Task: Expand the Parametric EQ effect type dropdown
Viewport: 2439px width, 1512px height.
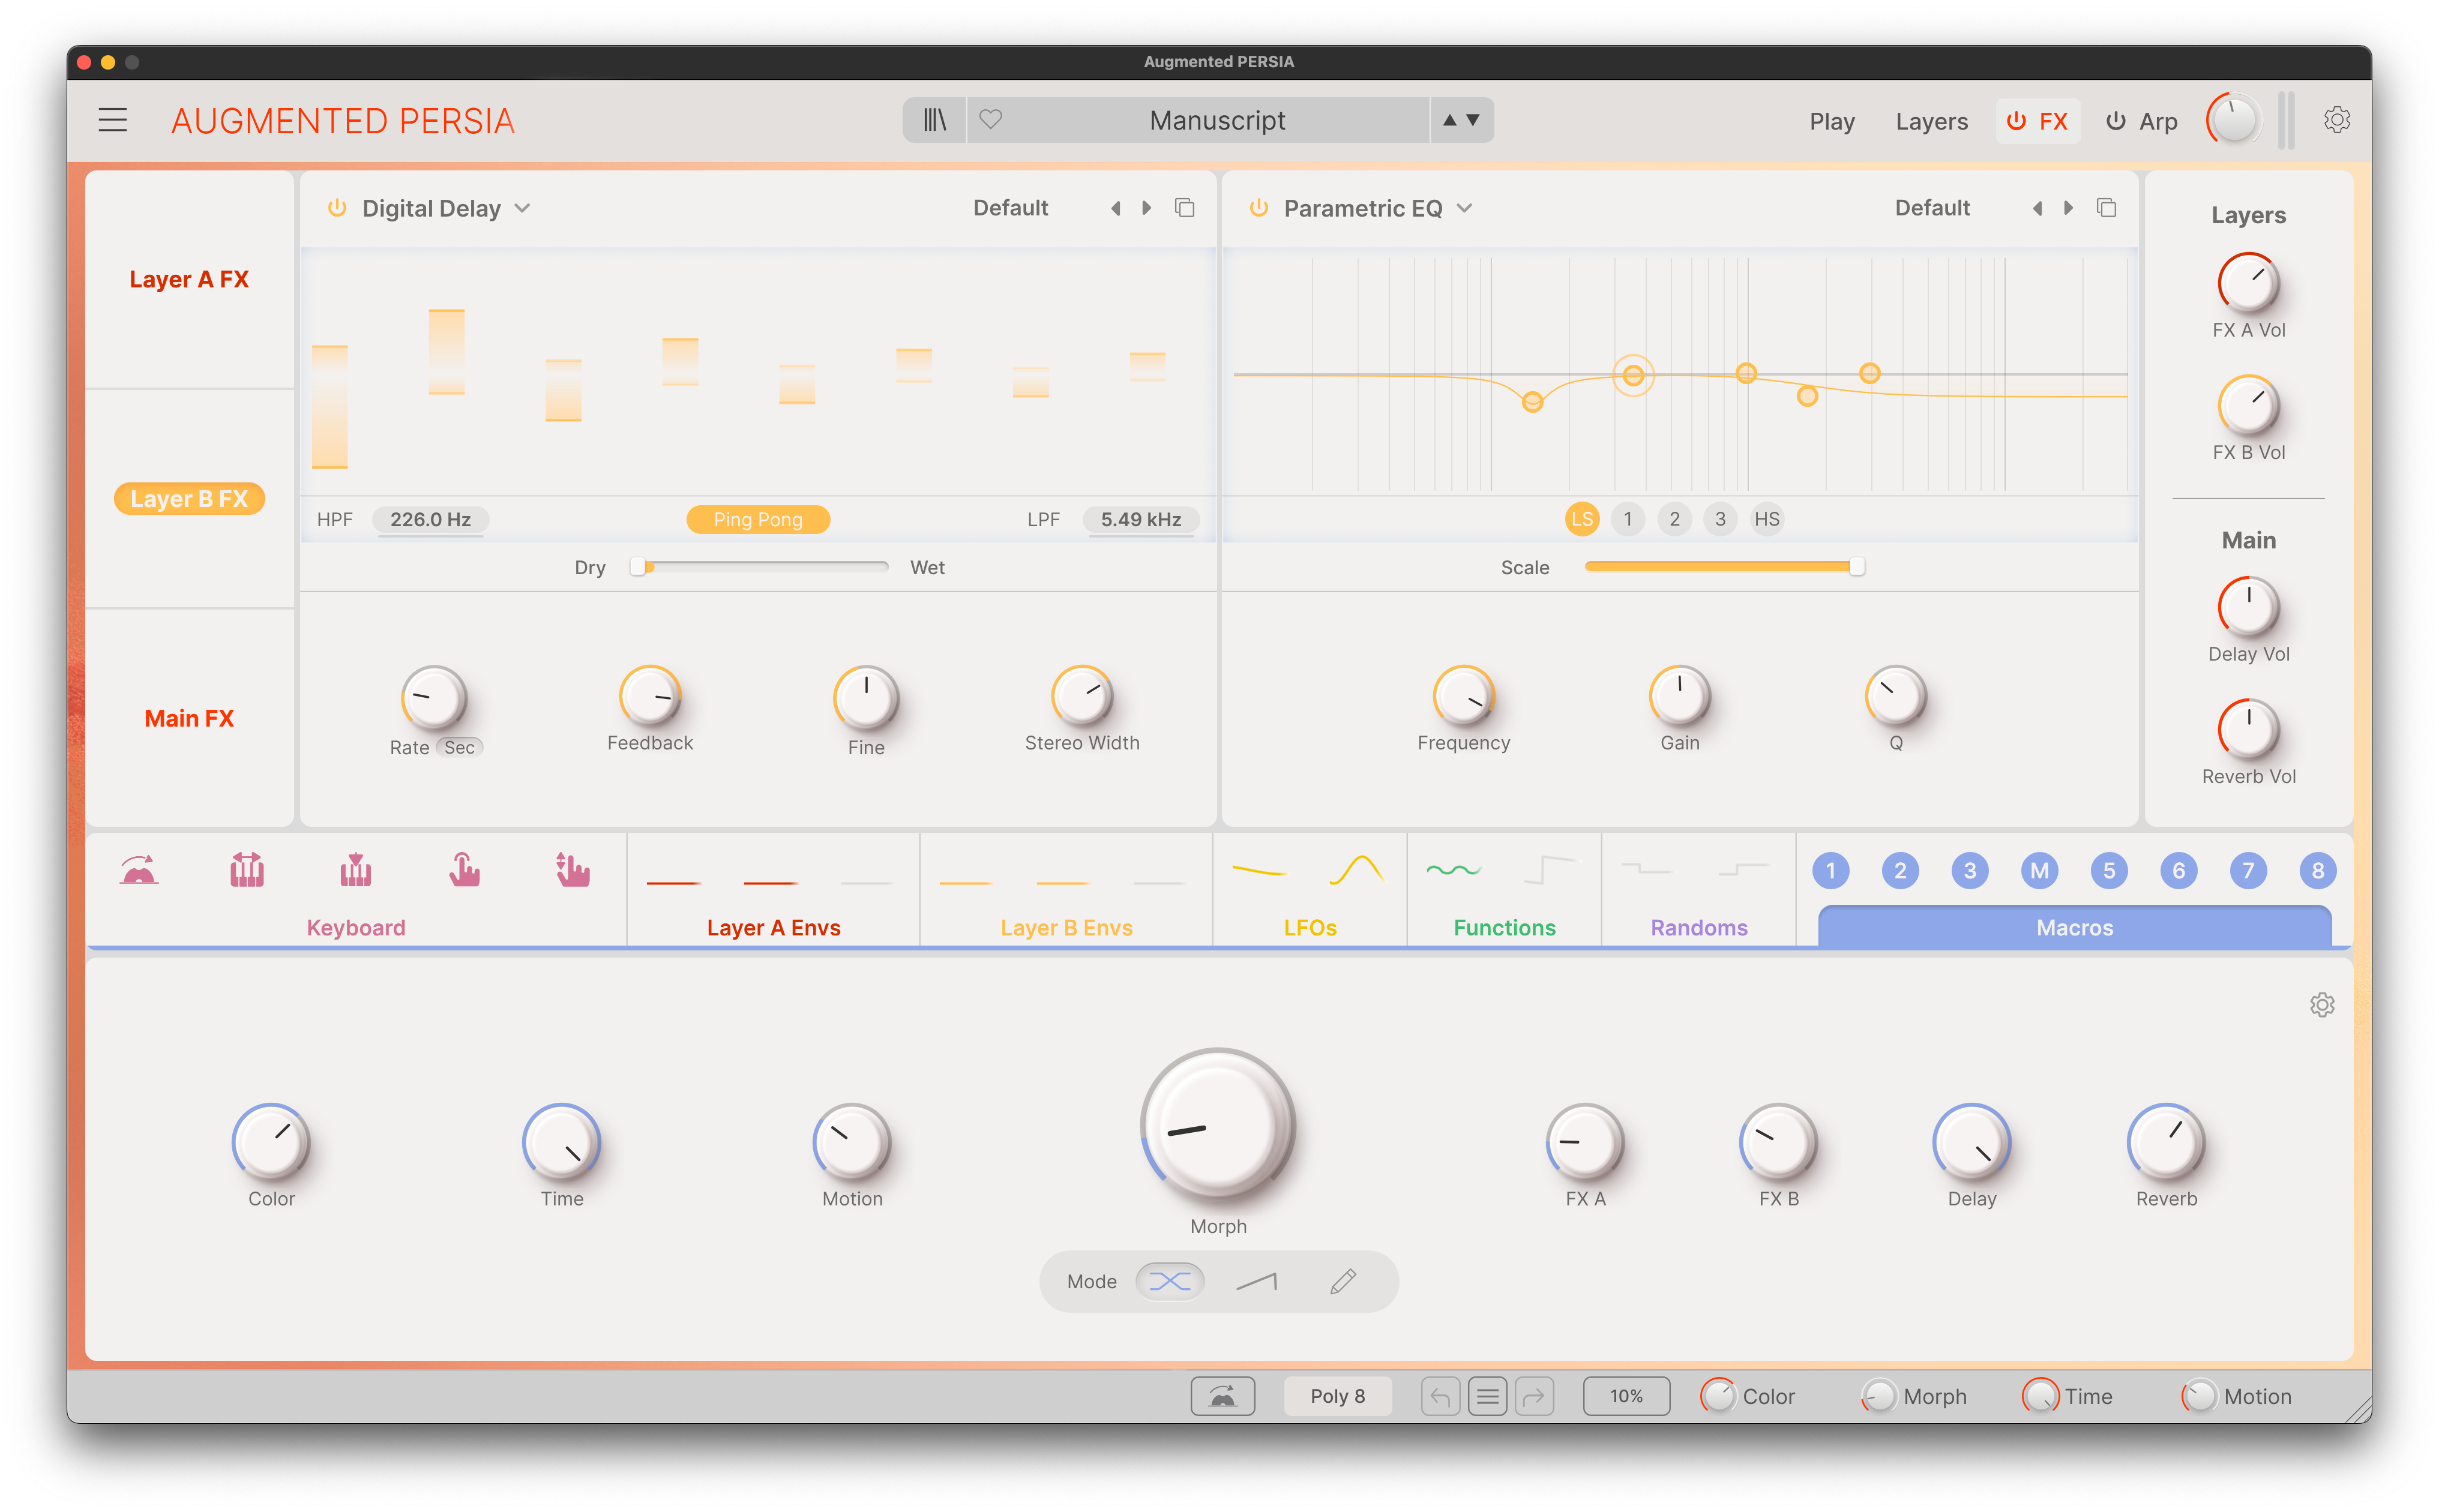Action: click(x=1464, y=208)
